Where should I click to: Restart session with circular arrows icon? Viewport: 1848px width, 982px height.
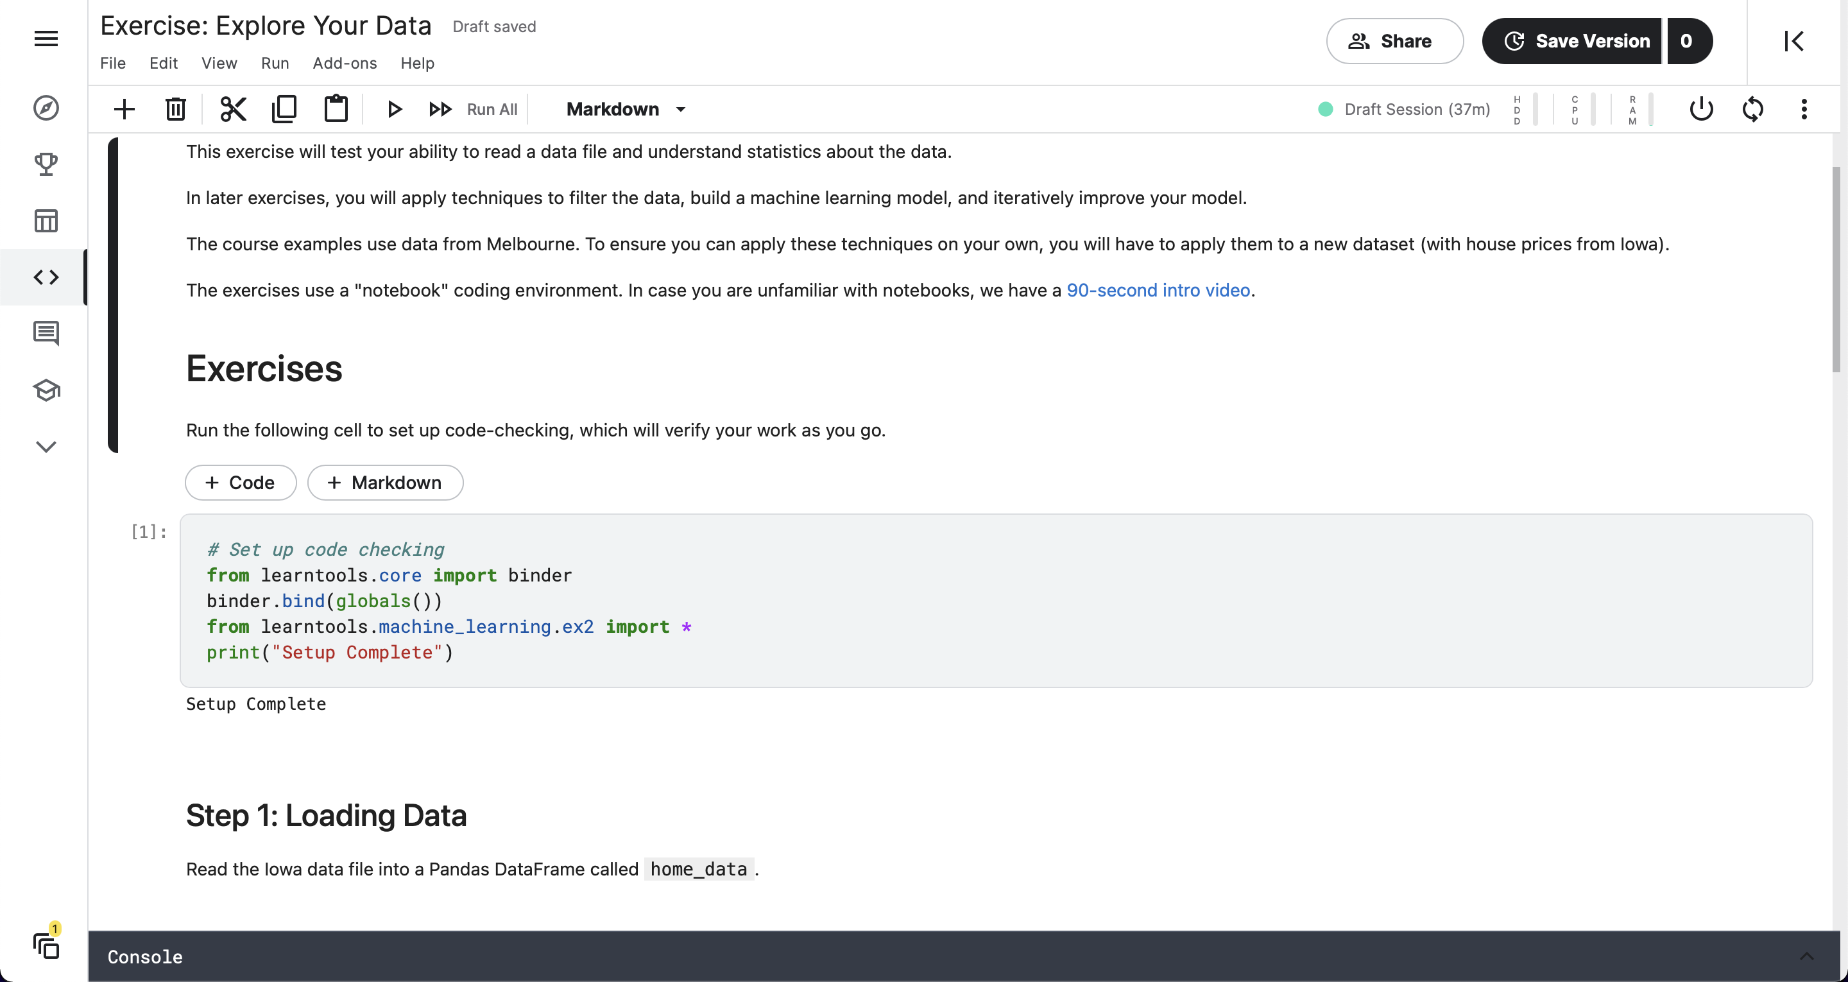click(1752, 109)
